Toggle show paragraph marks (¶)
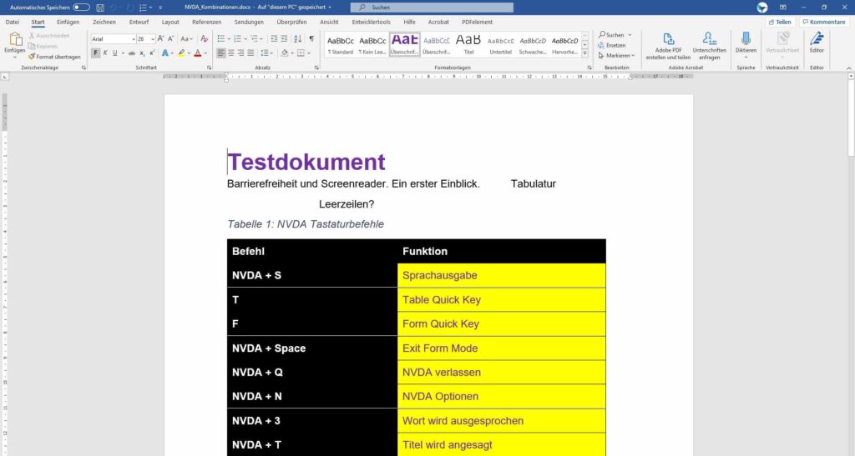The width and height of the screenshot is (855, 456). 311,38
